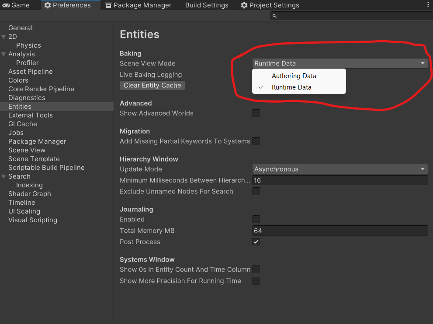Collapse the Search category arrow

coord(4,176)
